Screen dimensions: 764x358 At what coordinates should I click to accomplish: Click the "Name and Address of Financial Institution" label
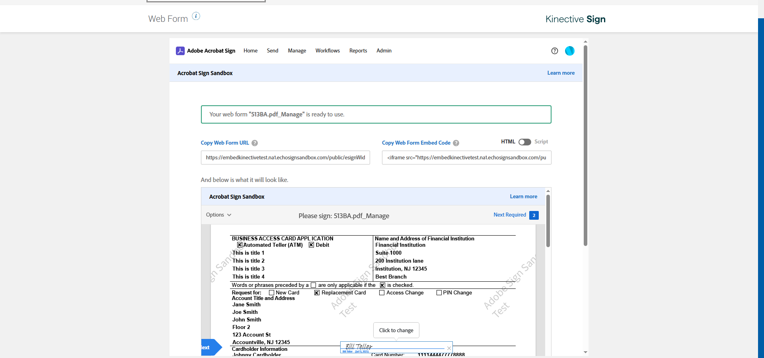(425, 239)
